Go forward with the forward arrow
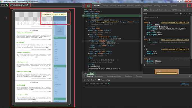Screen dimensions: 192x108 click(x=4, y=5)
